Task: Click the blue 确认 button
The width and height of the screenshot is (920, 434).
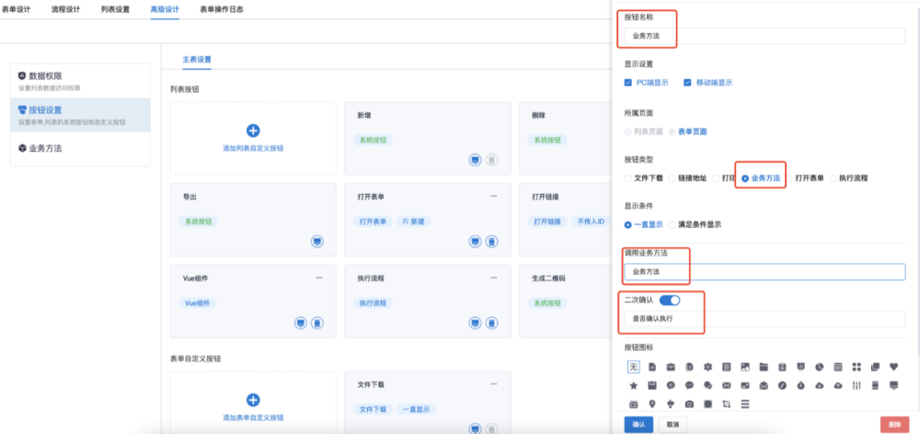Action: (x=639, y=424)
